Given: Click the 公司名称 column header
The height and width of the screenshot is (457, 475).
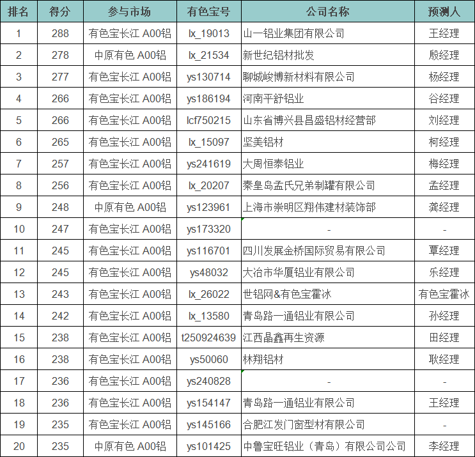Looking at the screenshot, I should pyautogui.click(x=328, y=12).
